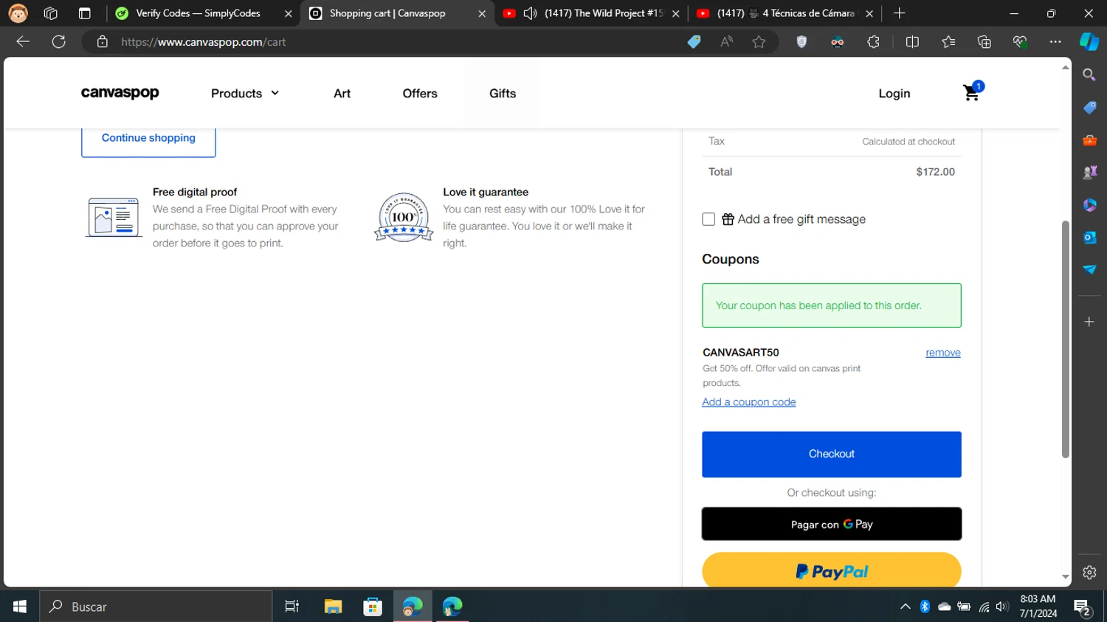Open the sidebar Outlook icon
The width and height of the screenshot is (1107, 622).
point(1089,237)
